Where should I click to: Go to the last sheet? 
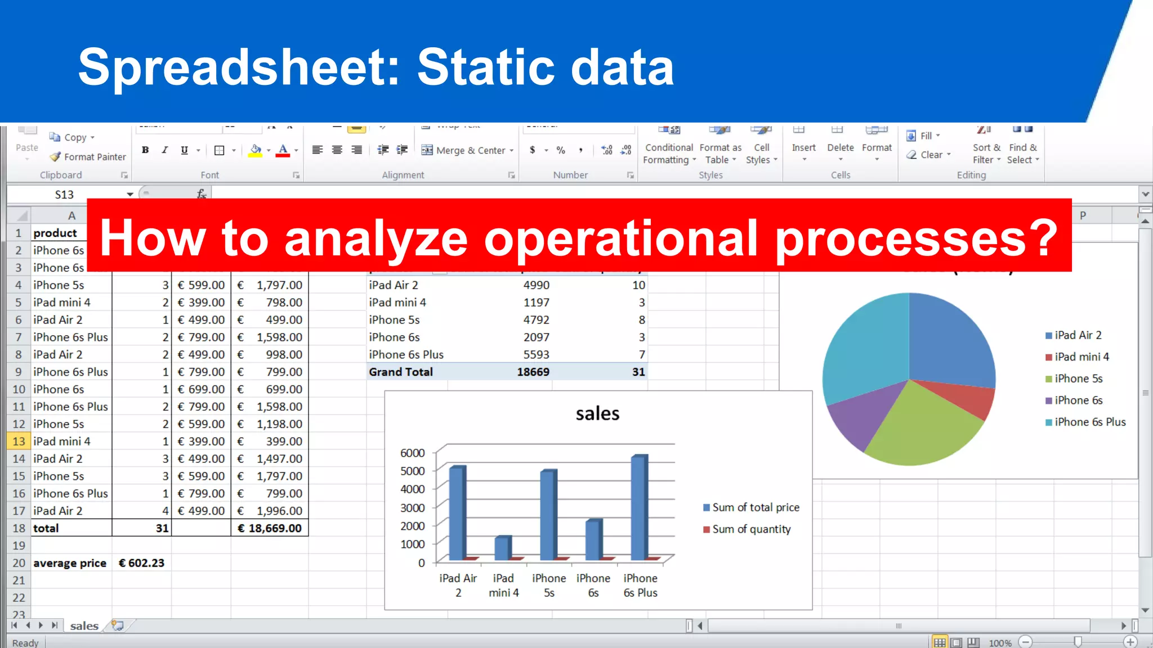(55, 625)
